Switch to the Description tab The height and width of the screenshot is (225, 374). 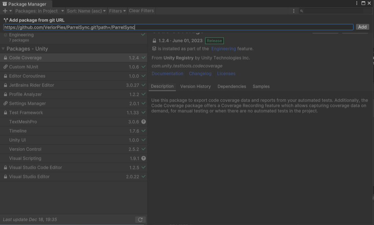pos(162,86)
